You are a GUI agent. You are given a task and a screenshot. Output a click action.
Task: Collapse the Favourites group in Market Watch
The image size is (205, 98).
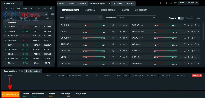click(5, 23)
